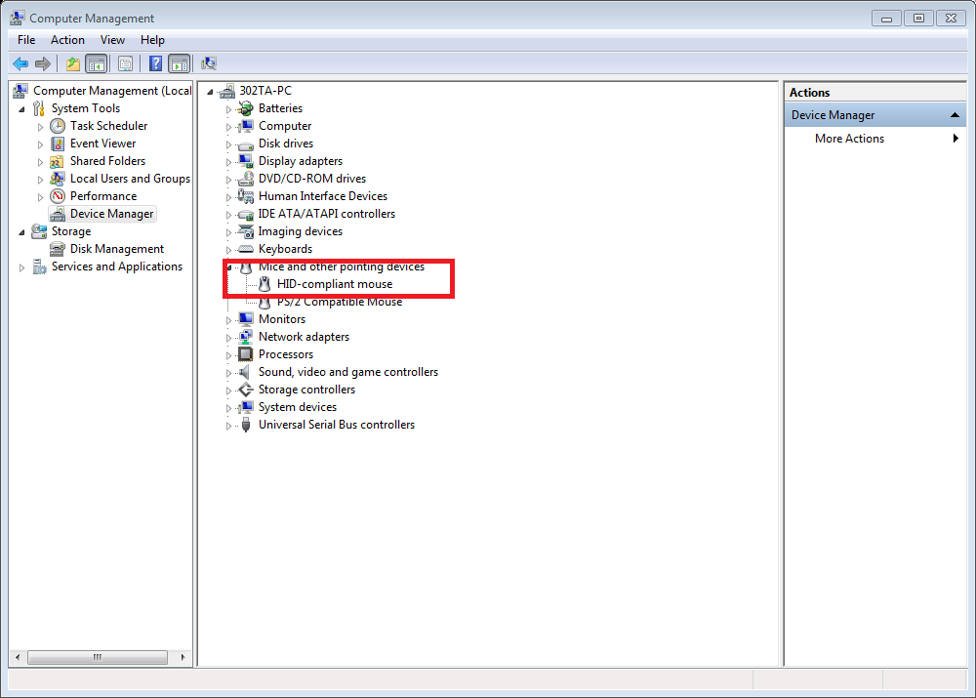976x698 pixels.
Task: Collapse the Device Manager actions header
Action: pos(956,115)
